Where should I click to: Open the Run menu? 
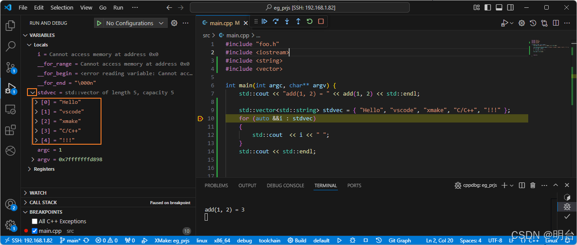pos(118,7)
